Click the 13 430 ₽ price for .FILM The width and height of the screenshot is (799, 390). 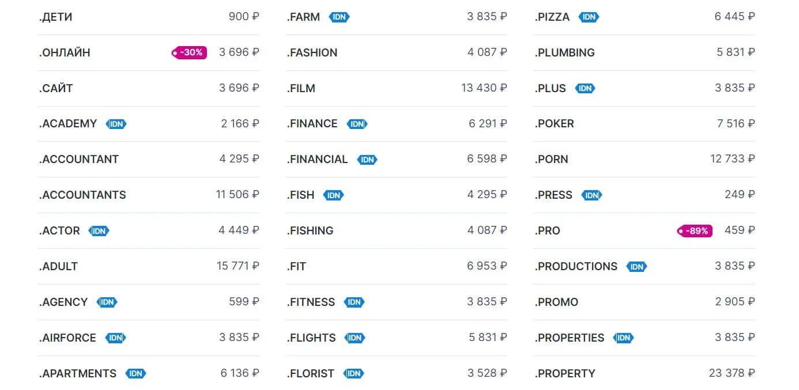pyautogui.click(x=484, y=88)
